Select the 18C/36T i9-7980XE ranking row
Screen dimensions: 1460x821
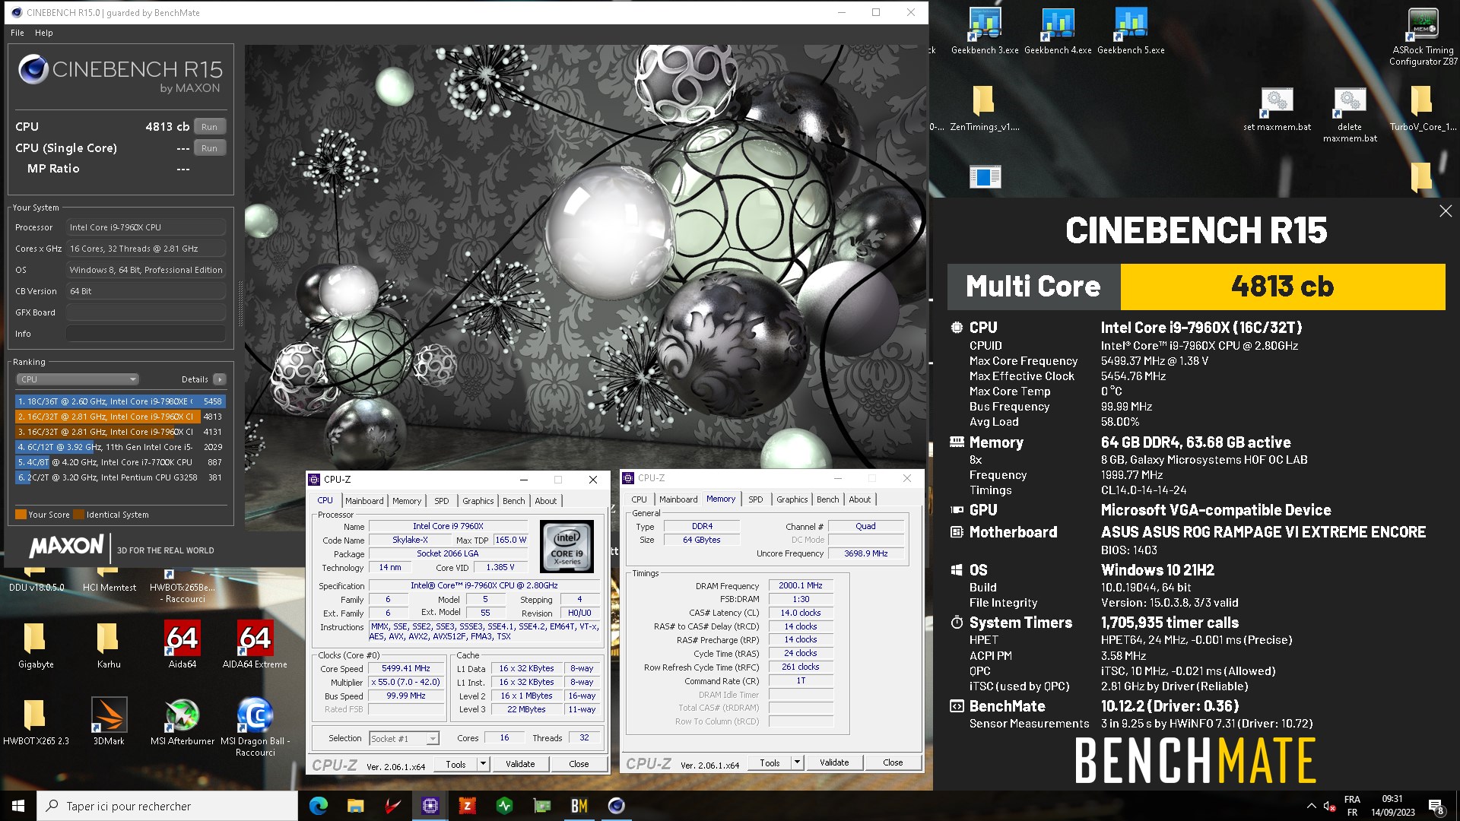click(x=120, y=401)
